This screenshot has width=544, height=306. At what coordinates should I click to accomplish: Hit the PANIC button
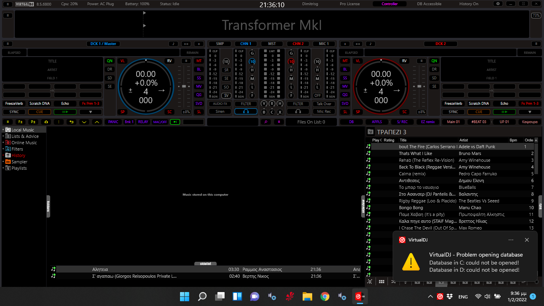113,122
